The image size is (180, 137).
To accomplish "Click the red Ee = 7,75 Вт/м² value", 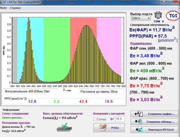I will tap(146, 85).
